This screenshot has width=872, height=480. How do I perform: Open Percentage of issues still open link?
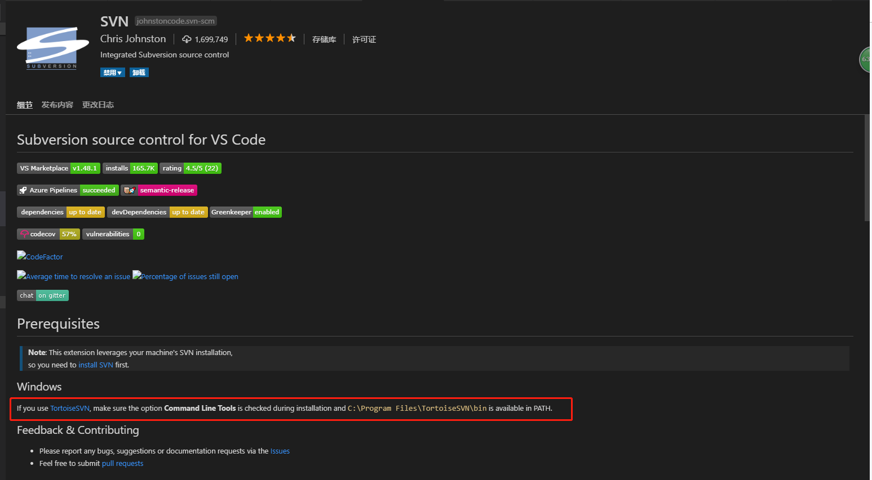pos(185,276)
